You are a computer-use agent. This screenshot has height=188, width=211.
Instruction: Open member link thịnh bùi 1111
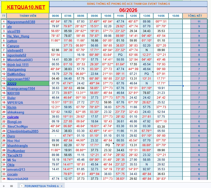18,65
